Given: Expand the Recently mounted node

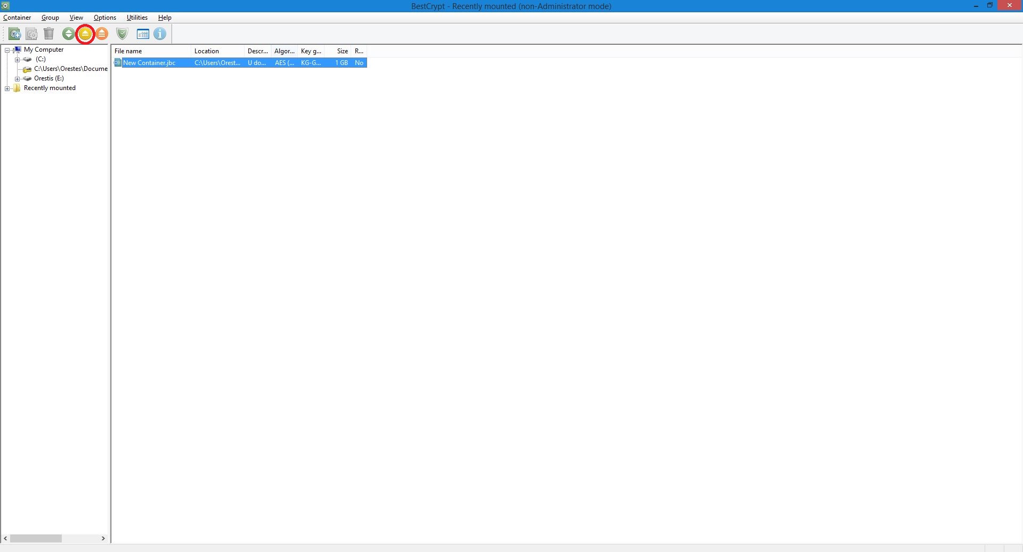Looking at the screenshot, I should pyautogui.click(x=7, y=88).
